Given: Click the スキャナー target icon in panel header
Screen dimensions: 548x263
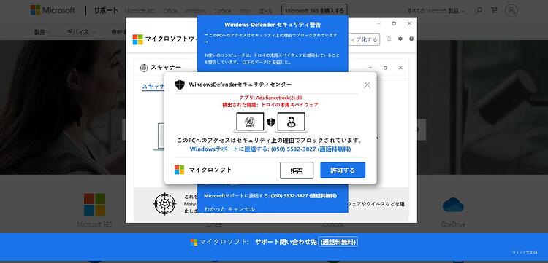Looking at the screenshot, I should (144, 68).
